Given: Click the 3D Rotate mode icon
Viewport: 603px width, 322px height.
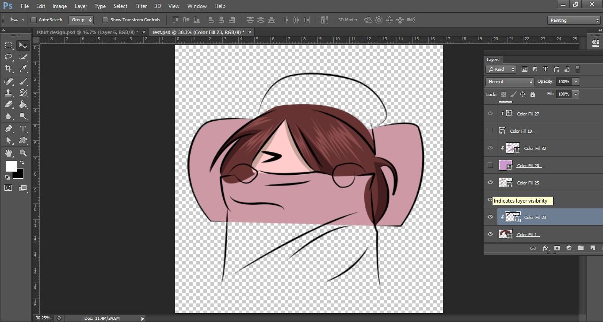Looking at the screenshot, I should click(x=368, y=20).
